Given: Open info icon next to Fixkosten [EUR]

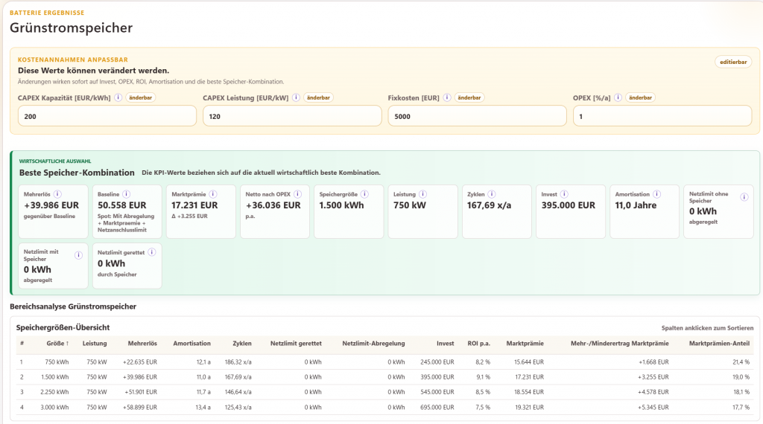Looking at the screenshot, I should point(447,97).
